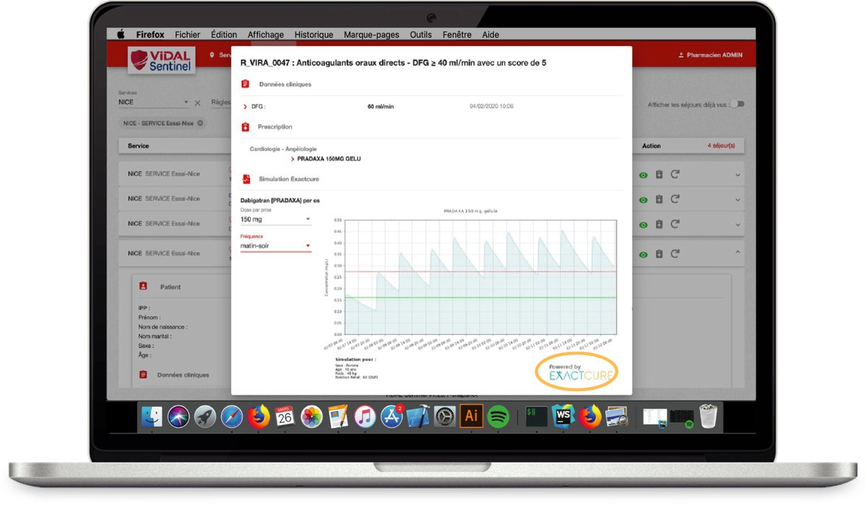The image size is (867, 522).
Task: Click the refresh arrow icon in third stay row
Action: [675, 224]
